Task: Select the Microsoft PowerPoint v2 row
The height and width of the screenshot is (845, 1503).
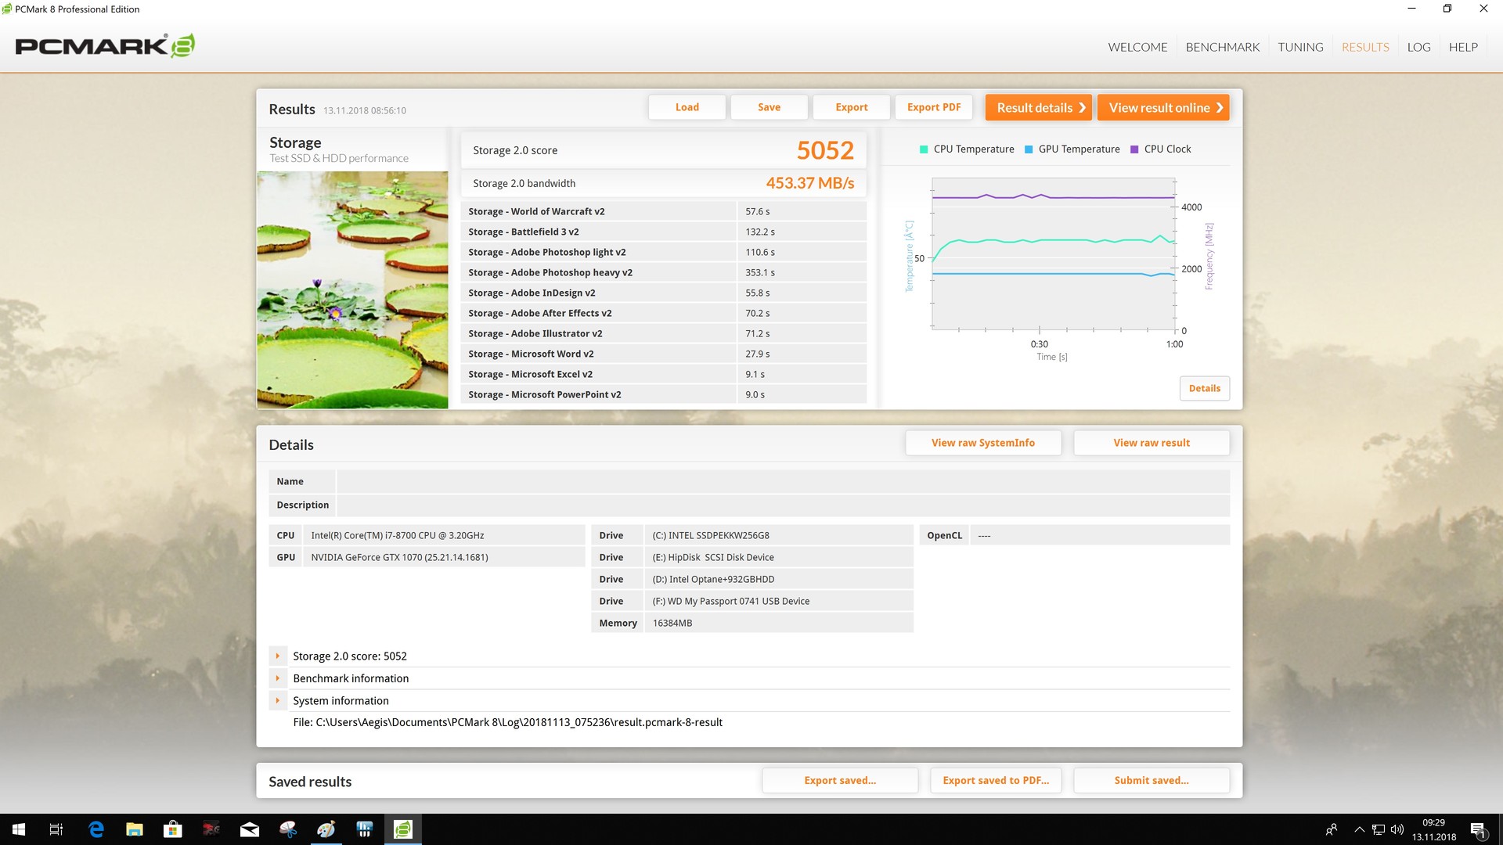Action: (x=664, y=394)
